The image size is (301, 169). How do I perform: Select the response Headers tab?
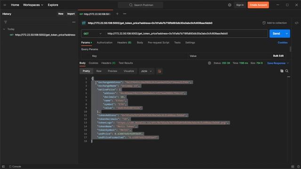108,63
